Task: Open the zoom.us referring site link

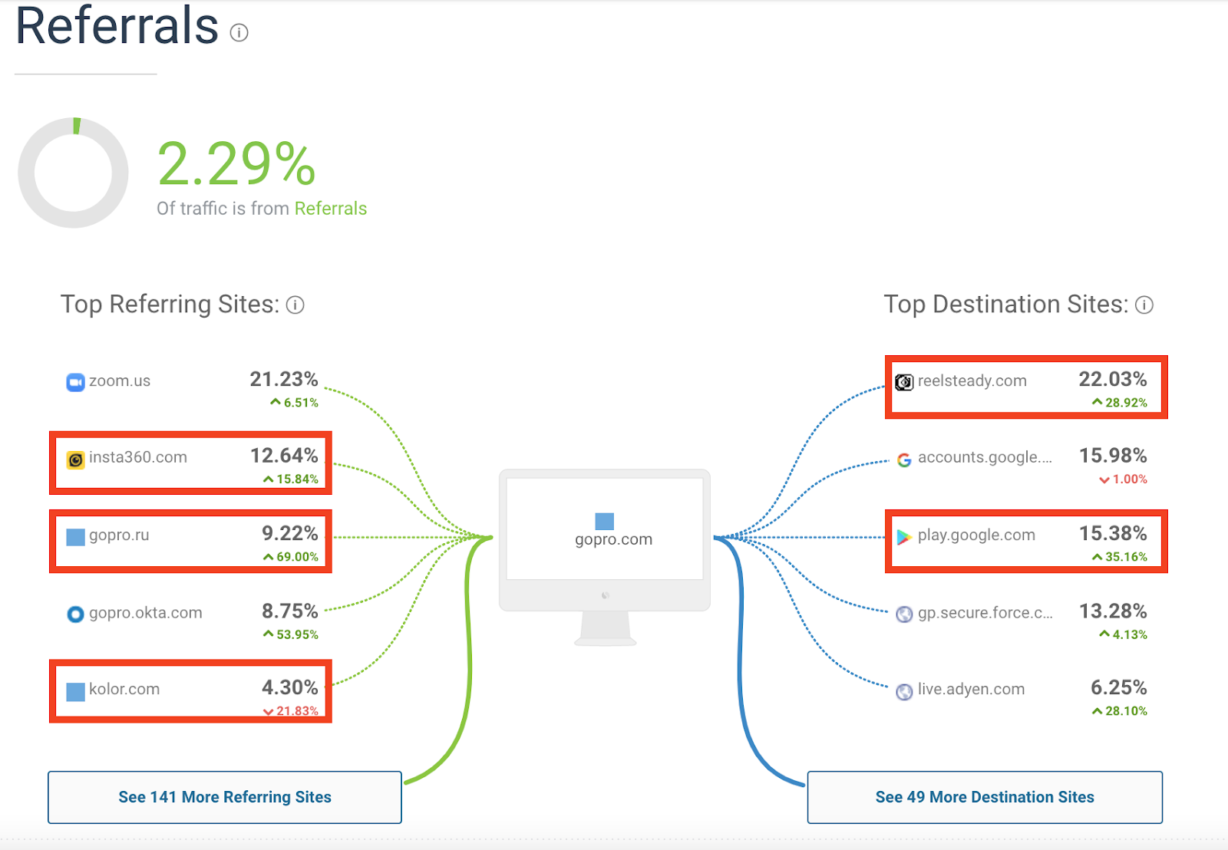Action: click(x=120, y=381)
